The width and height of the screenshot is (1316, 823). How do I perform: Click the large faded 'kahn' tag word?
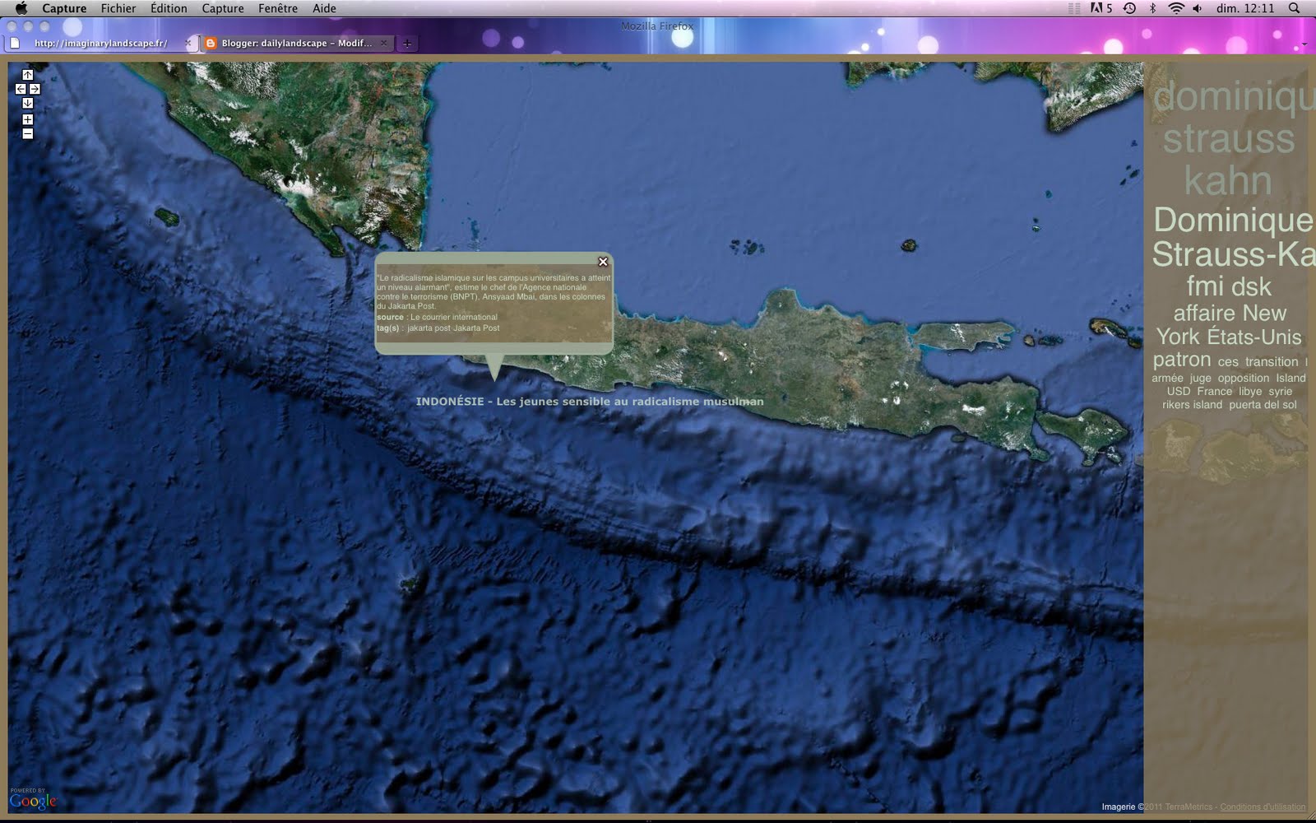pyautogui.click(x=1228, y=181)
